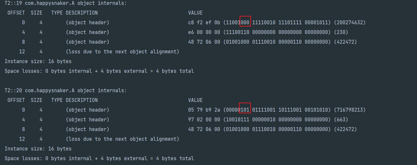Click the first VALUE column header
This screenshot has height=165, width=417.
tap(195, 13)
